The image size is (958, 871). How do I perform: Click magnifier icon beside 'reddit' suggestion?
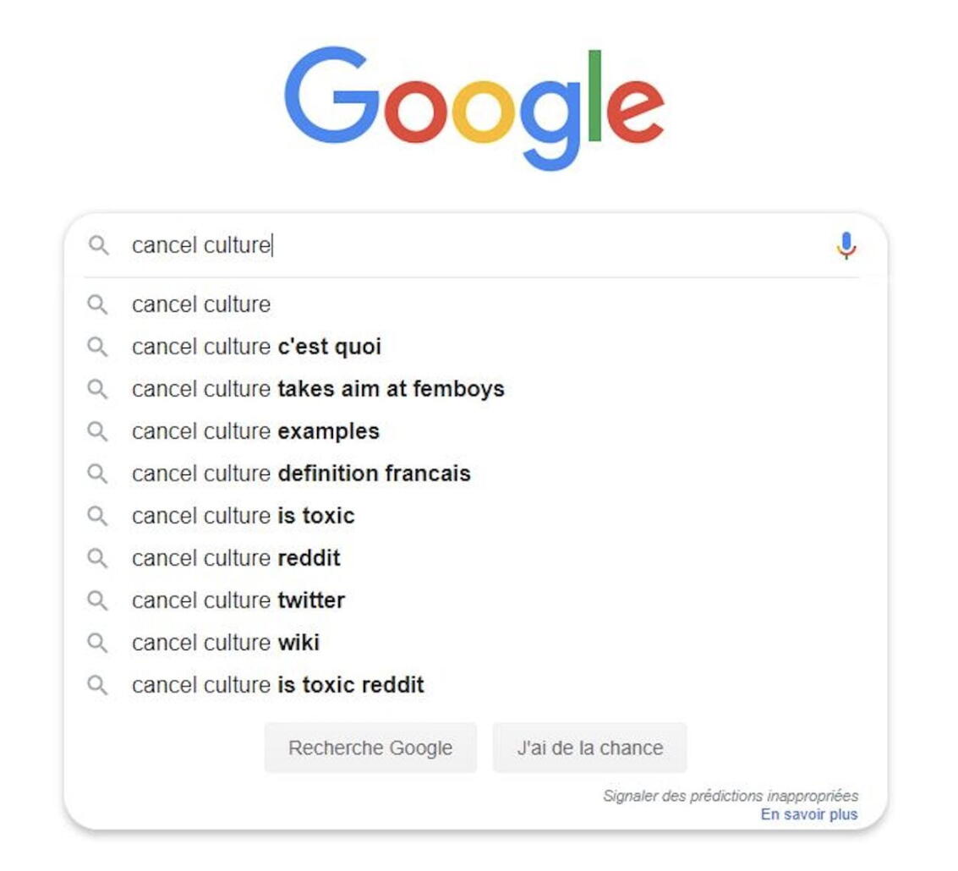pos(98,558)
